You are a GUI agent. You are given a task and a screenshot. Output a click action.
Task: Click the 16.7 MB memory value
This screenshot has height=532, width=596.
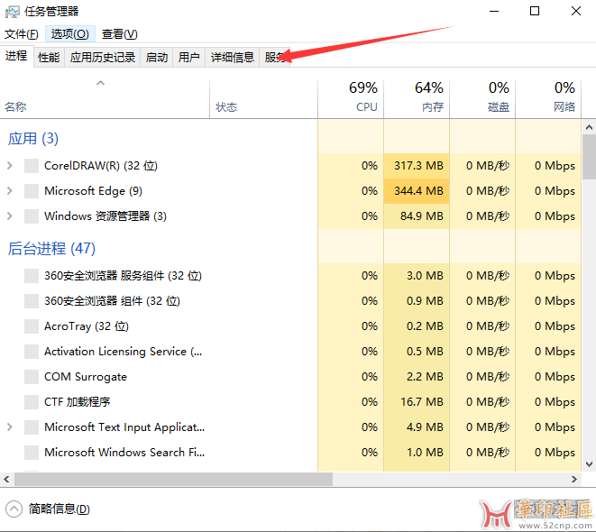point(422,402)
